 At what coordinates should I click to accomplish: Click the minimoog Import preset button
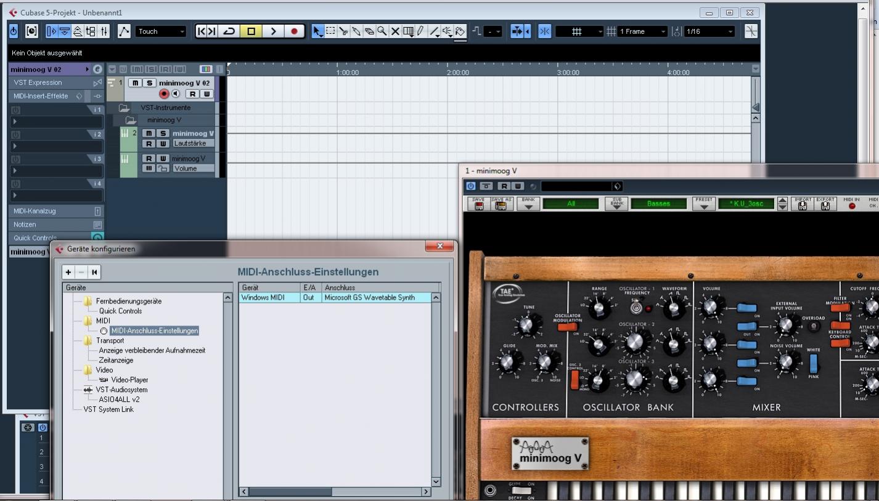(803, 204)
